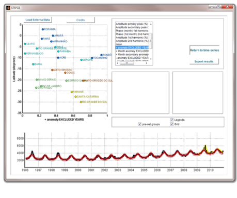Screen dimensions: 237x198
Task: Click the MATLAB icon in title bar
Action: tap(8, 8)
